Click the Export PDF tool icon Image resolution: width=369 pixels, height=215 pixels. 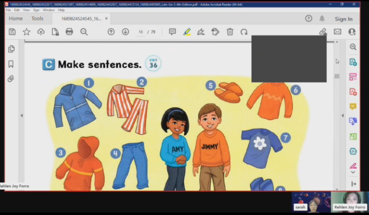coord(353,62)
